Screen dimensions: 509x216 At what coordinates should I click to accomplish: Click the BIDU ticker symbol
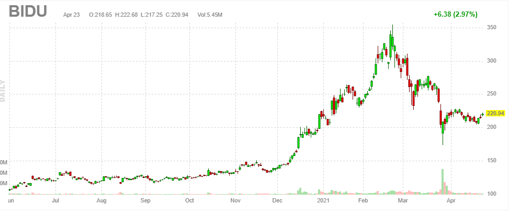point(28,11)
